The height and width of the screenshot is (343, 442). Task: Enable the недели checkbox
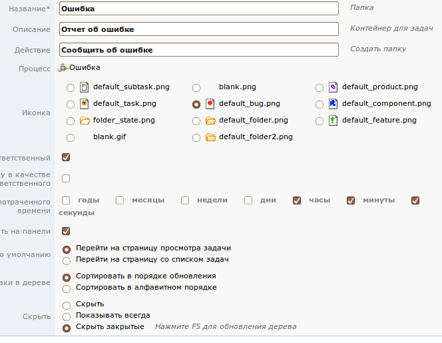click(x=185, y=200)
